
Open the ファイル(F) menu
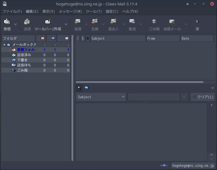(12, 11)
